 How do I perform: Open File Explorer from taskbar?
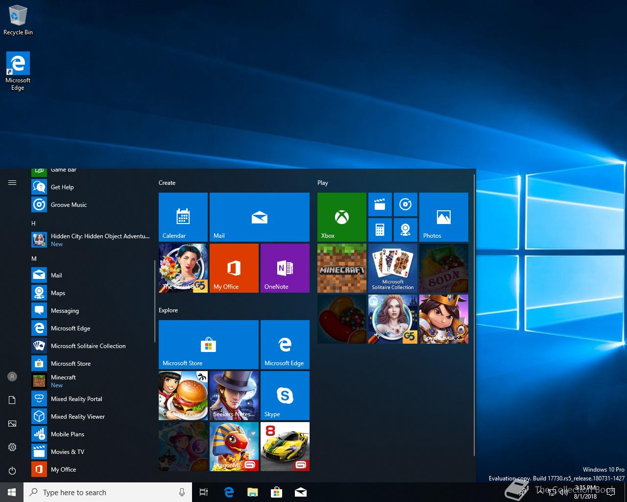(253, 492)
